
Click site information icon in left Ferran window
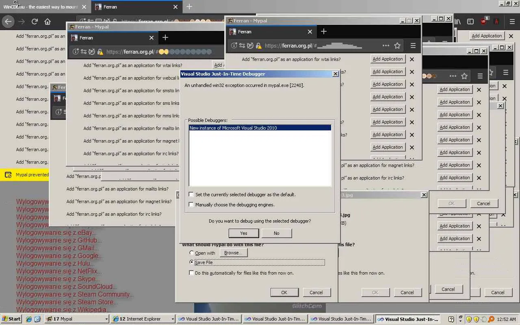pos(76,52)
